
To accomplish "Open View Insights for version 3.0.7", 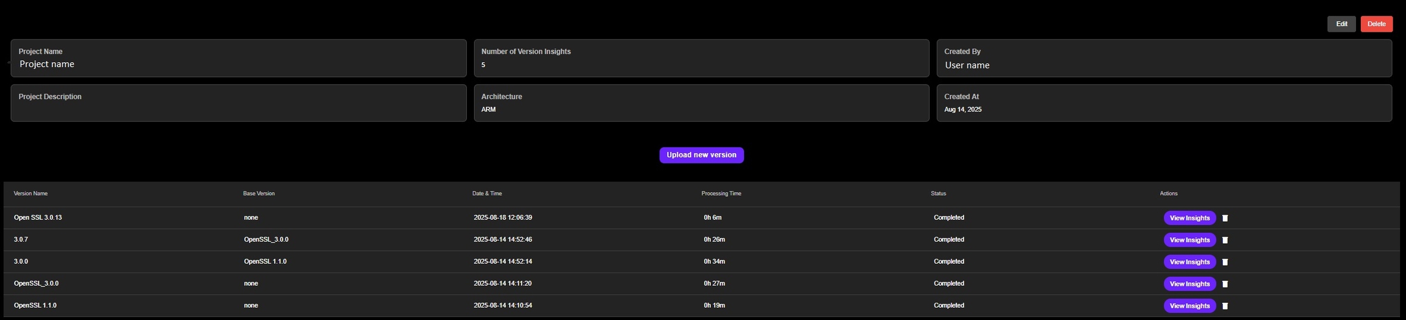I will tap(1189, 240).
